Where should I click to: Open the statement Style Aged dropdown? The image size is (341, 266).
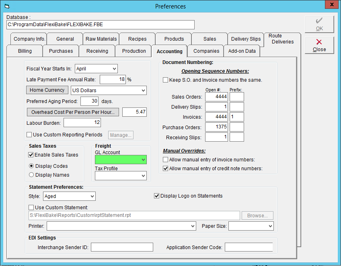pyautogui.click(x=69, y=196)
